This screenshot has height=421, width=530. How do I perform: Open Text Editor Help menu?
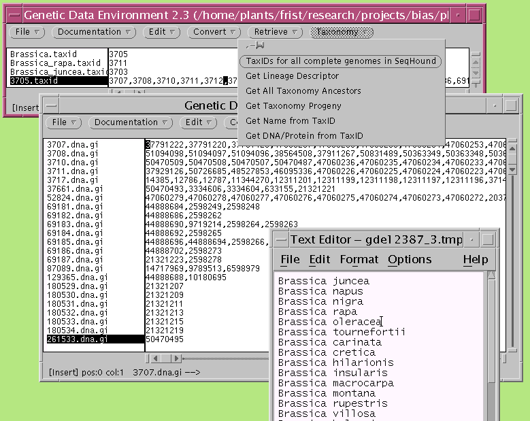pos(476,260)
